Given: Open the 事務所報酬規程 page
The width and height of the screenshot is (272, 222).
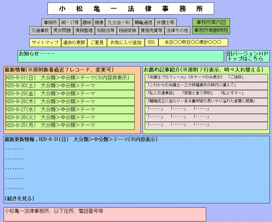Looking at the screenshot, I should 211,30.
